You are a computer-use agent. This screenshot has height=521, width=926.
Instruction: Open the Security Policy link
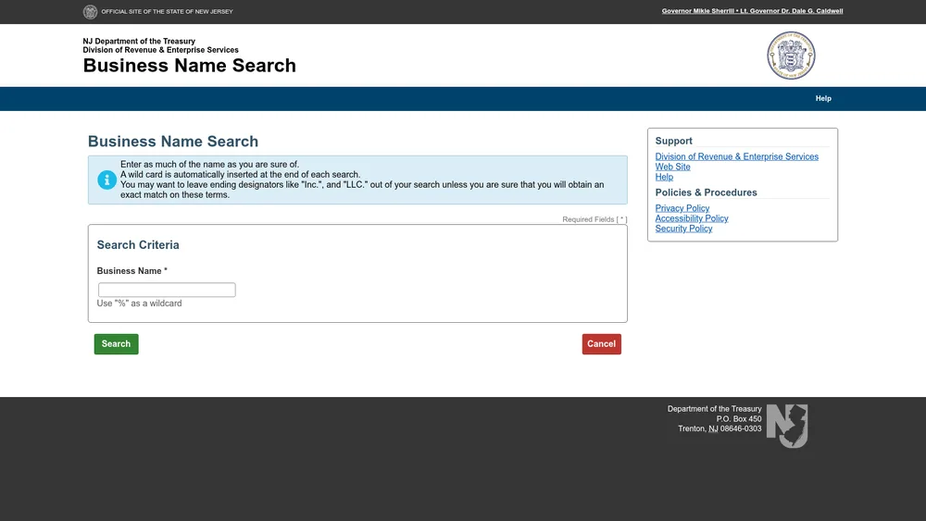[x=683, y=229]
